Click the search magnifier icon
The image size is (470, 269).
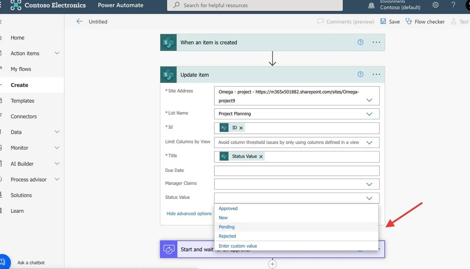click(x=177, y=5)
